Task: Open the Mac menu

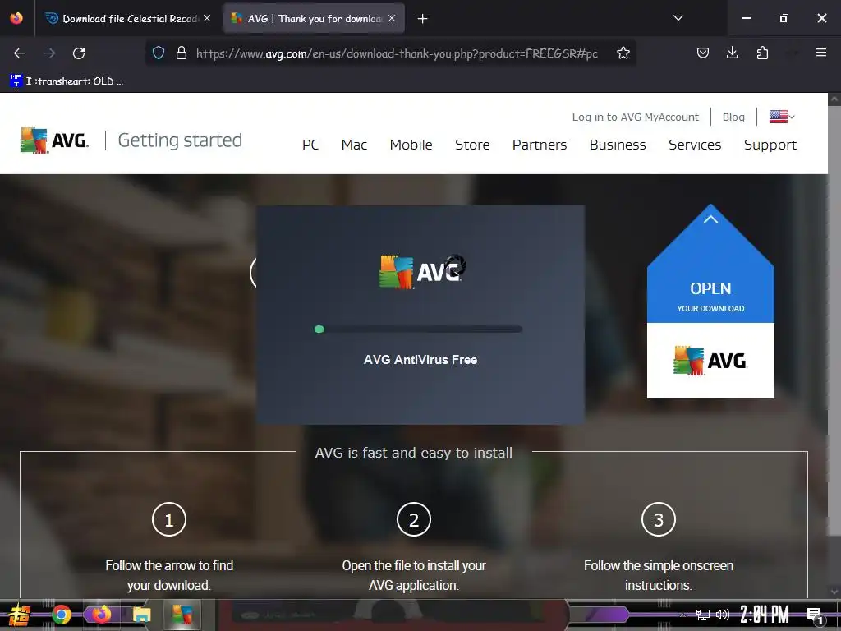Action: [354, 145]
